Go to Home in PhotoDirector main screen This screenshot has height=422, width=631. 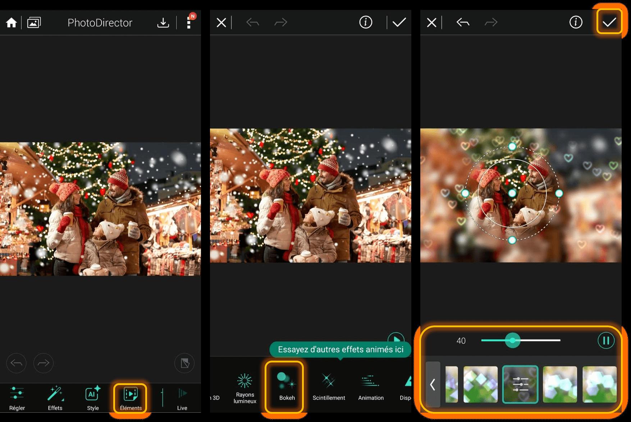click(11, 23)
